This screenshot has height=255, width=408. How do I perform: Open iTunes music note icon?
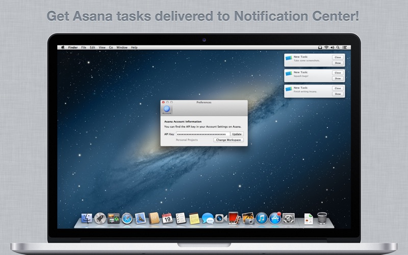(262, 218)
